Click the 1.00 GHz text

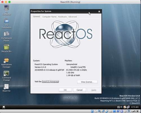click(70, 73)
